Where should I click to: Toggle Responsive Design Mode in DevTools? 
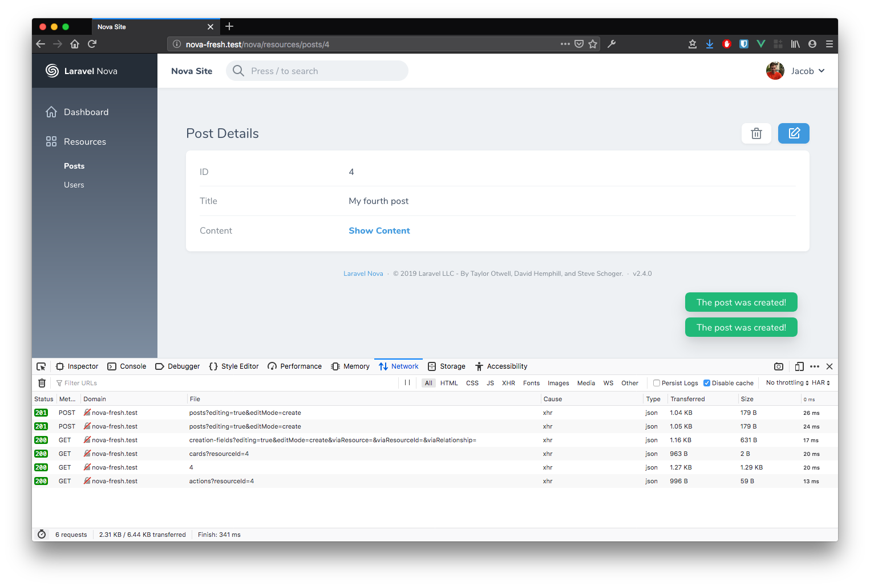(799, 366)
